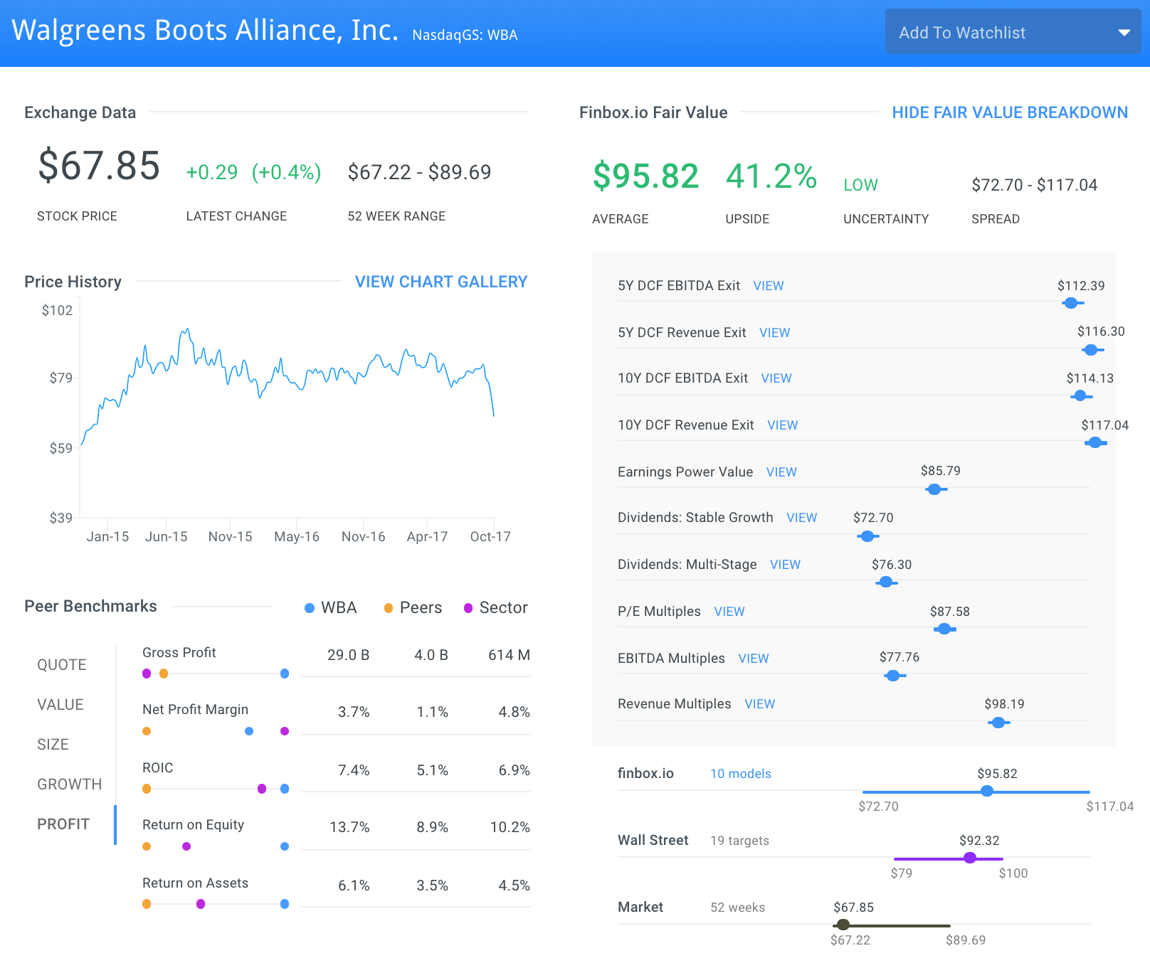The height and width of the screenshot is (963, 1150).
Task: Click the $117.04 10Y Revenue Exit marker
Action: pos(1095,442)
